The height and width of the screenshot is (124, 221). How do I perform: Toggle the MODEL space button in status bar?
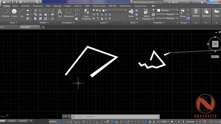53,122
